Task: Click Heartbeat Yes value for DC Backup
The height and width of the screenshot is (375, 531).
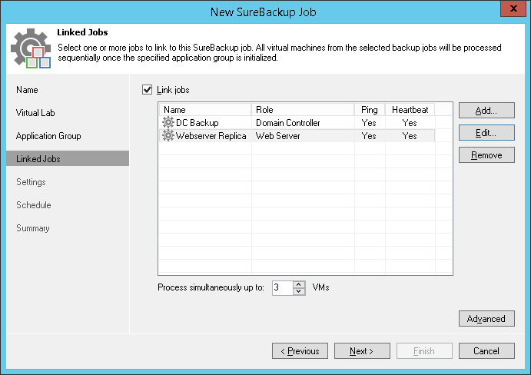Action: (410, 123)
